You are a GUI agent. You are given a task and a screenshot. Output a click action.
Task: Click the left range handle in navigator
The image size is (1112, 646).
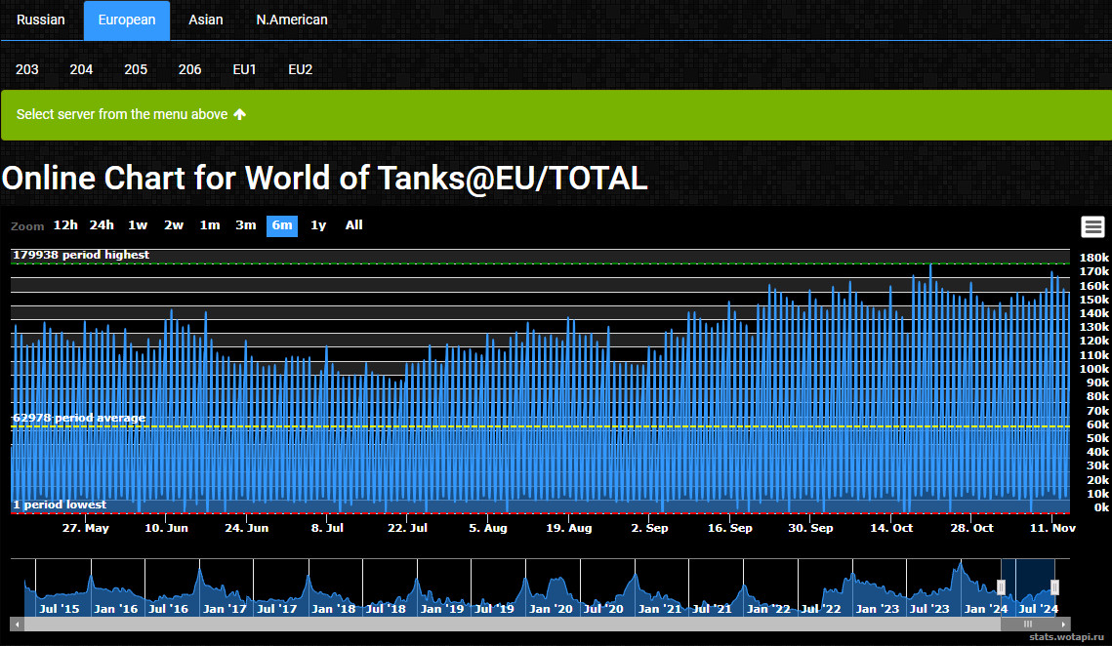1001,586
